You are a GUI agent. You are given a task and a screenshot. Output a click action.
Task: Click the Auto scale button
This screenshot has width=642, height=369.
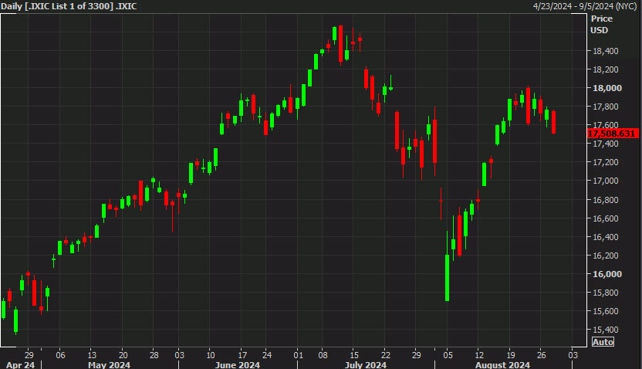point(603,342)
